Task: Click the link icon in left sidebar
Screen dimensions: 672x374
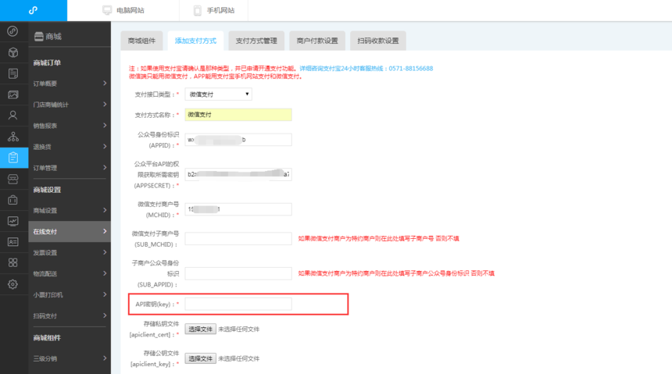Action: 13,31
